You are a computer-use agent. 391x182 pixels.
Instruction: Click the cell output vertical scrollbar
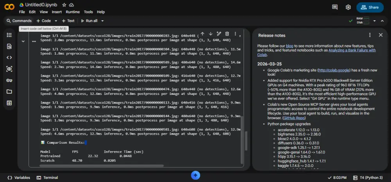(241, 139)
